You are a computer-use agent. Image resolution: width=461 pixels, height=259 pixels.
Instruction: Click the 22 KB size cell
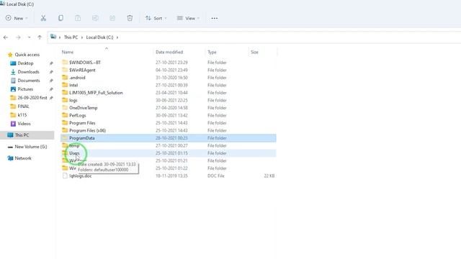(x=269, y=176)
